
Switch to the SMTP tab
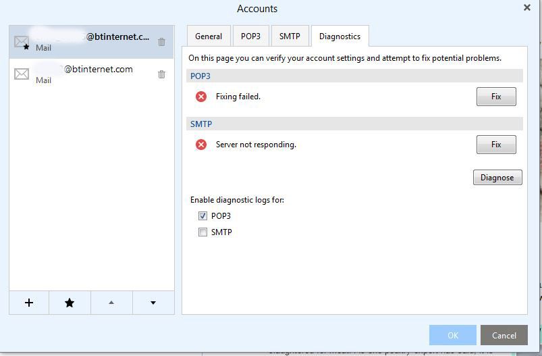[x=290, y=36]
